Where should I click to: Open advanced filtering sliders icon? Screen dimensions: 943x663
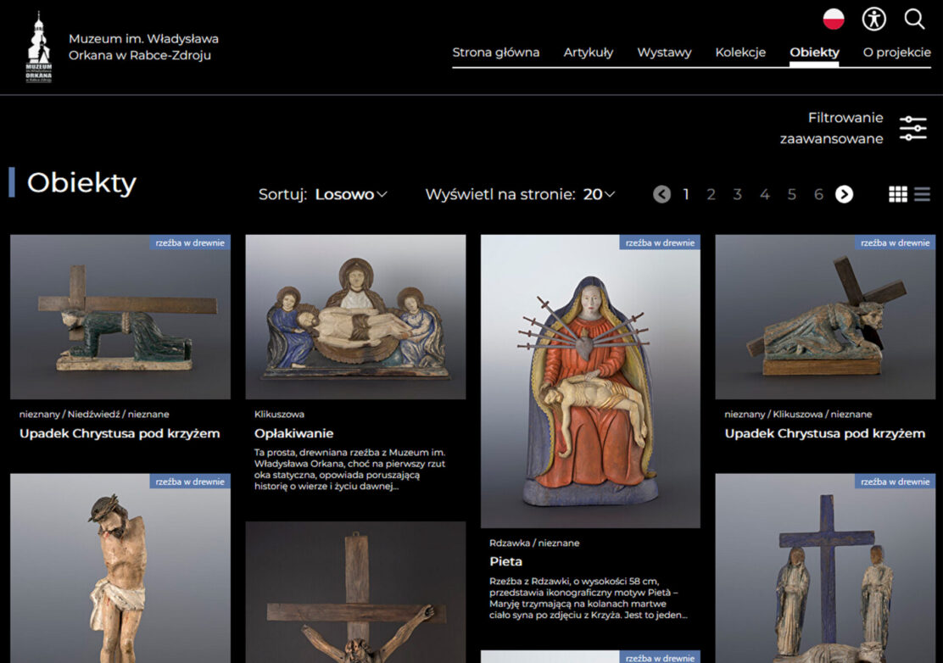tap(912, 128)
